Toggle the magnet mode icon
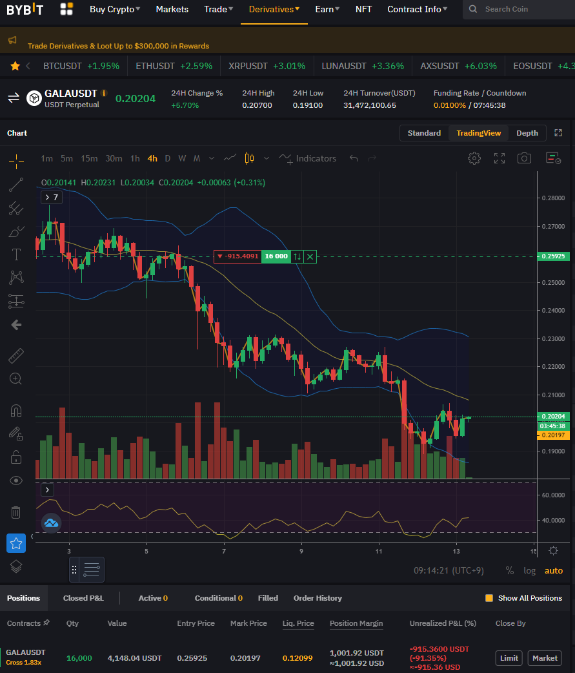 coord(16,411)
